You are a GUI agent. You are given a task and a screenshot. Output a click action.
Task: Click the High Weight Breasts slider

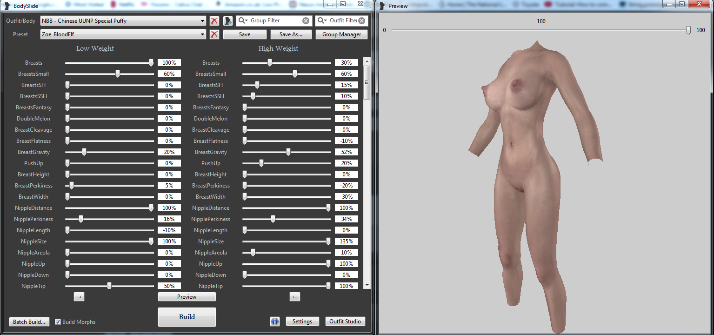click(287, 63)
